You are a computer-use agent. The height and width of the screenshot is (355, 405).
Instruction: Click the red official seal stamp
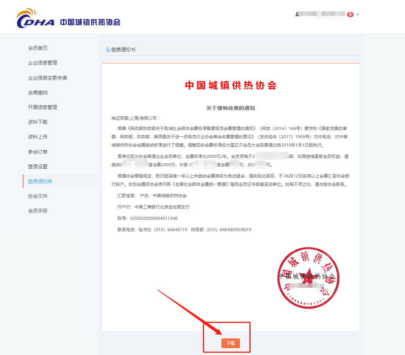click(308, 278)
